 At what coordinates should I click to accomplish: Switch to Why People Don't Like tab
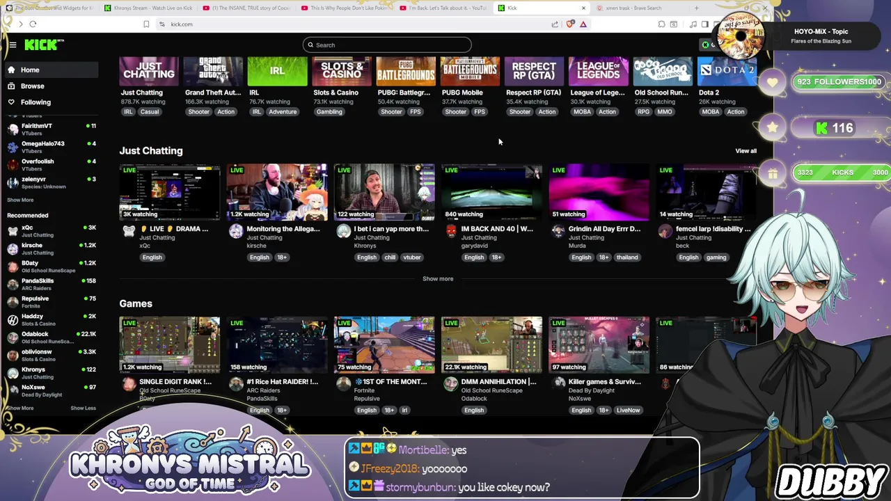pos(345,8)
